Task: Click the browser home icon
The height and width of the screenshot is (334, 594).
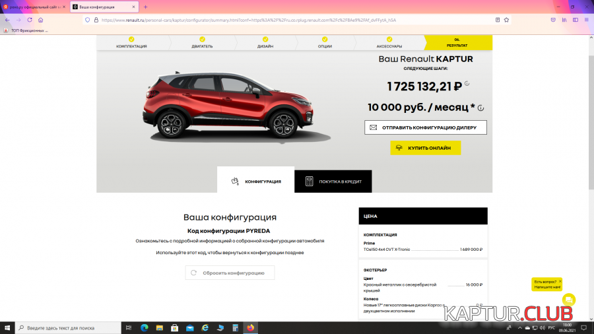Action: (41, 20)
